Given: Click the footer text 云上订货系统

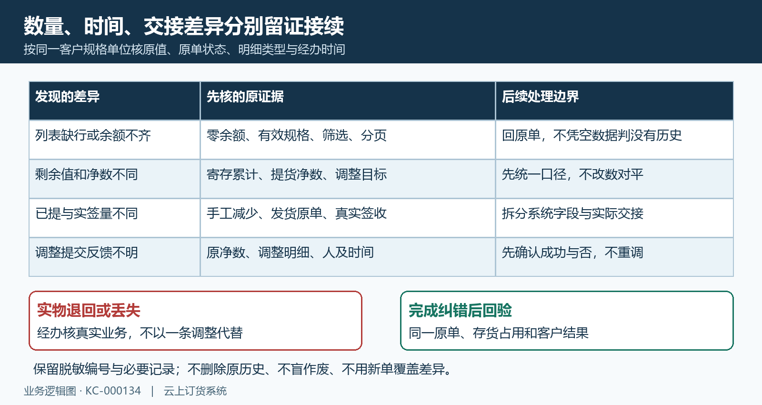Looking at the screenshot, I should (x=195, y=391).
